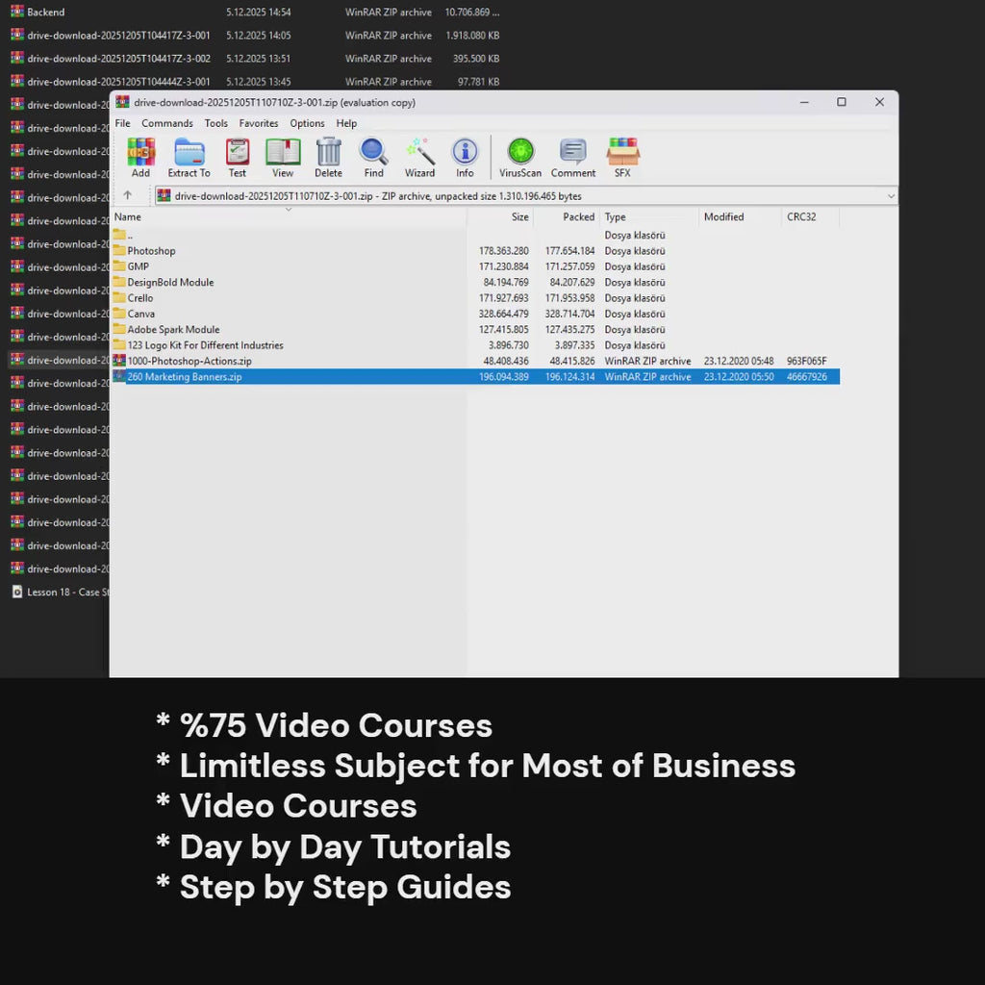
Task: Select drive-download-20251205T104417Z-3-001 in Explorer
Action: 118,36
